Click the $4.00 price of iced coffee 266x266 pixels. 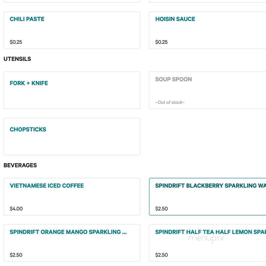click(x=16, y=209)
